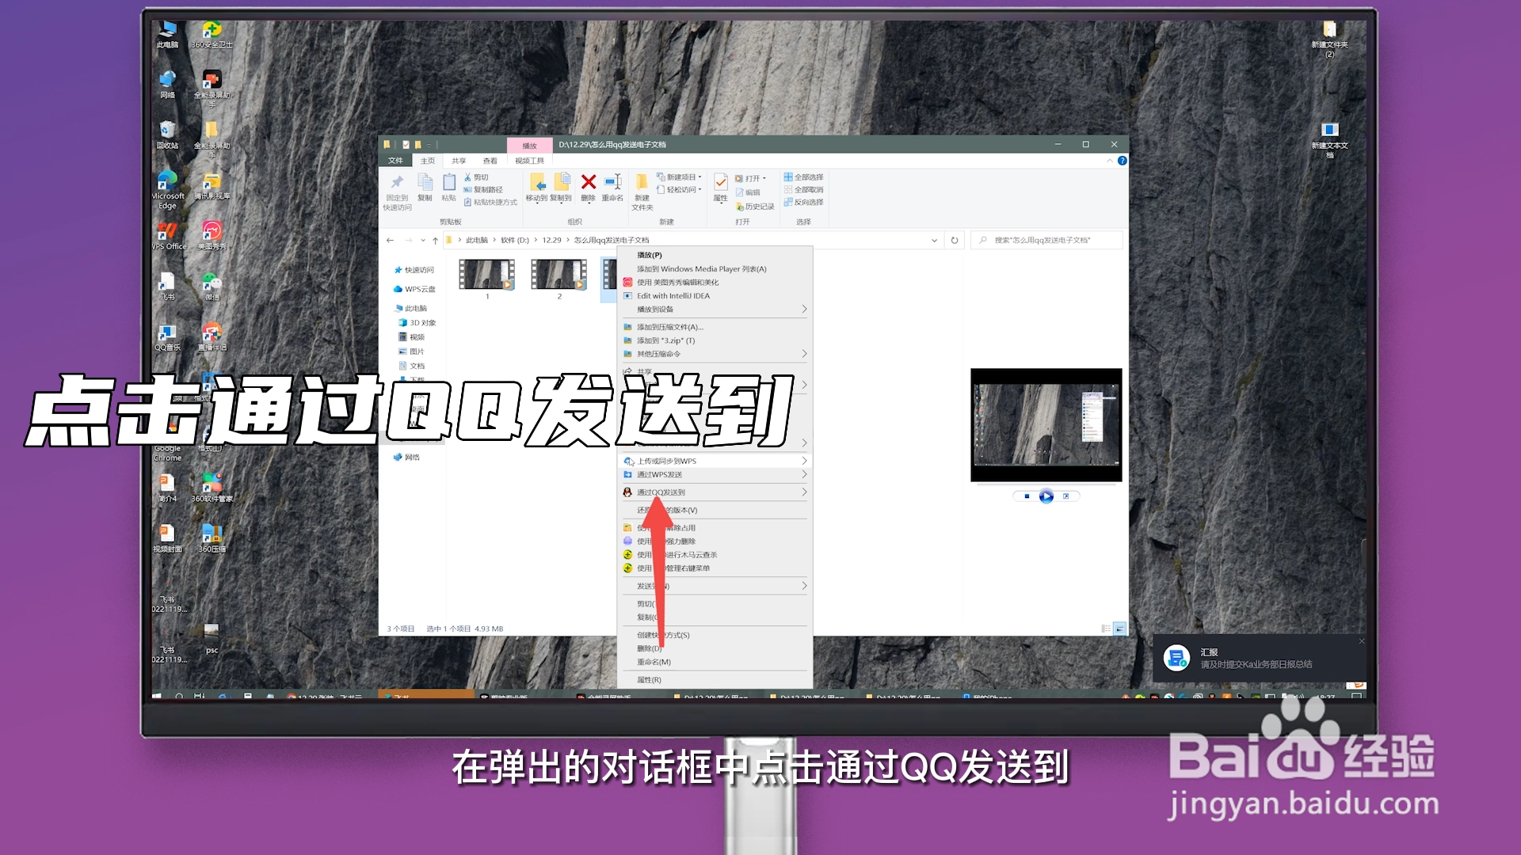
Task: Click the pink 播放 contextual tab
Action: tap(530, 146)
